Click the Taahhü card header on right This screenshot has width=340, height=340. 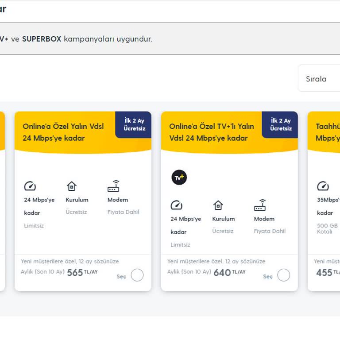[x=327, y=132]
